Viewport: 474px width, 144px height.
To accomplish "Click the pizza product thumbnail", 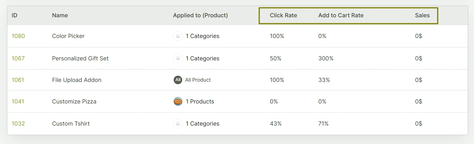I will click(178, 101).
